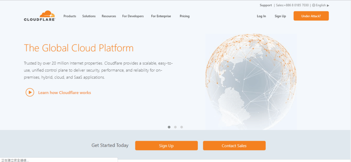Open the Products menu
This screenshot has height=162, width=351.
[70, 16]
